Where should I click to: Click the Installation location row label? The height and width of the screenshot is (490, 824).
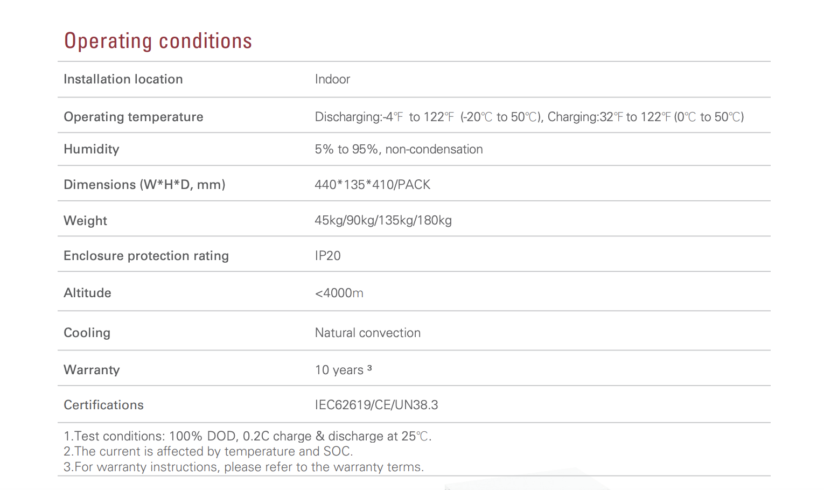click(123, 79)
